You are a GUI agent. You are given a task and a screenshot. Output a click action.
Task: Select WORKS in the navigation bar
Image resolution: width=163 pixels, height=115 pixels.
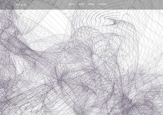tap(91, 4)
